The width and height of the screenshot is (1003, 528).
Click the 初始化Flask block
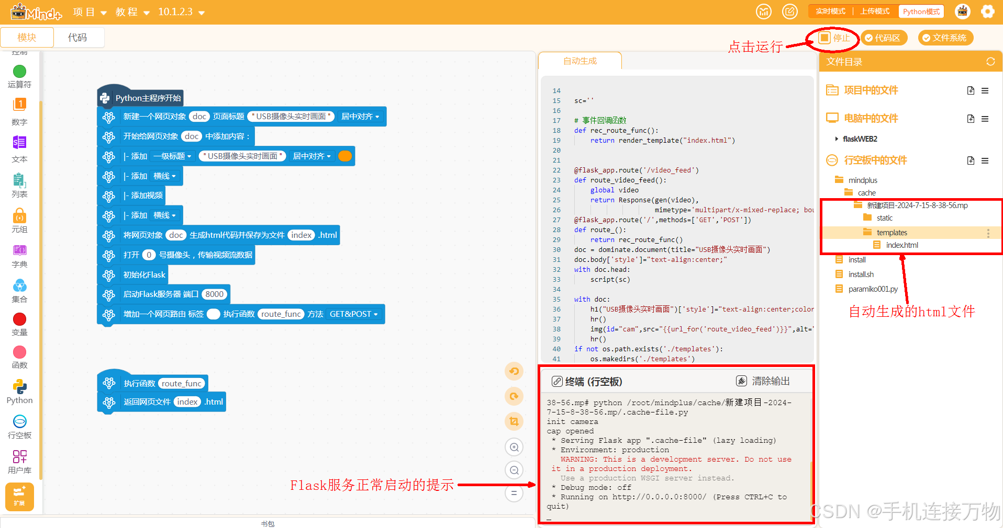point(133,275)
